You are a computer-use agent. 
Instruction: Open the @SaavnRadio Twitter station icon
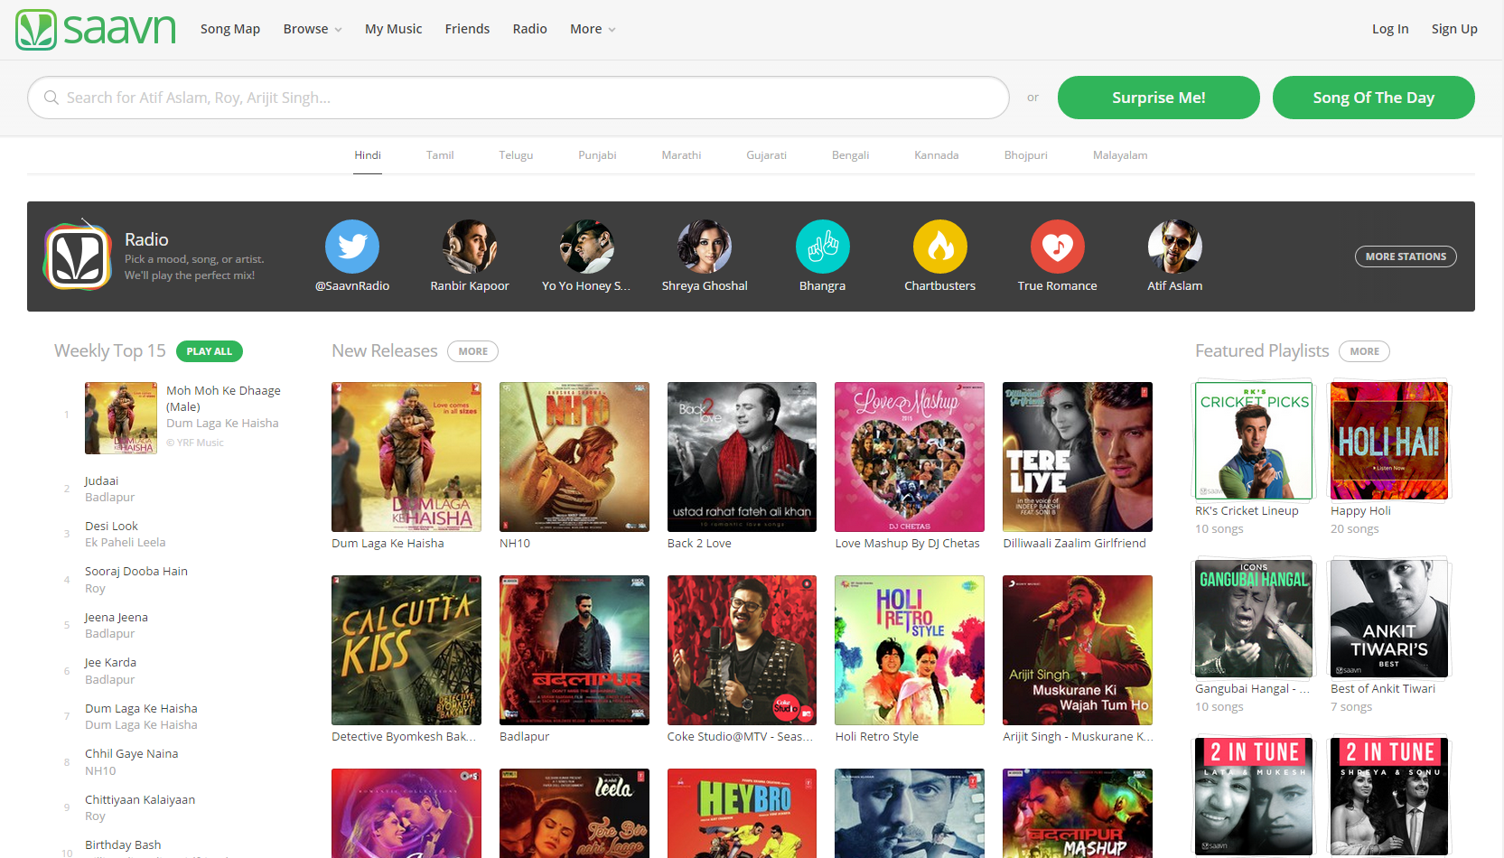click(x=351, y=247)
